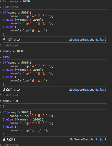
Task: Open the source link beside '버스를 탄다' output
Action: click(x=88, y=90)
